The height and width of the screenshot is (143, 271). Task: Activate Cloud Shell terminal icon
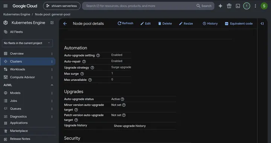click(238, 6)
